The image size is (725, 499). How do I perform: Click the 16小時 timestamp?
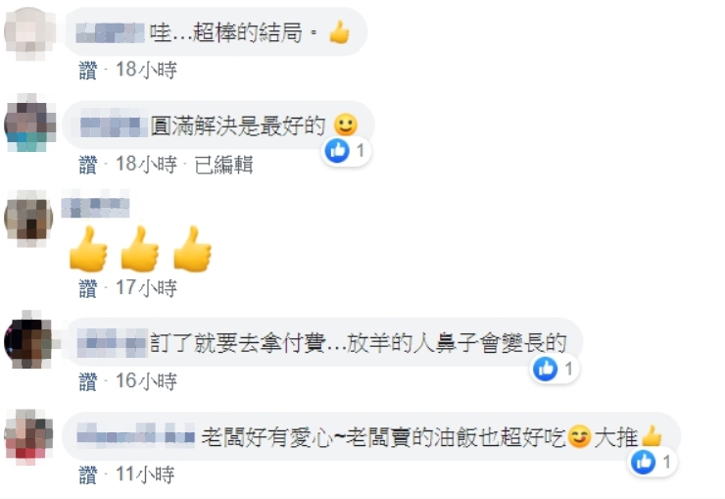click(x=146, y=382)
